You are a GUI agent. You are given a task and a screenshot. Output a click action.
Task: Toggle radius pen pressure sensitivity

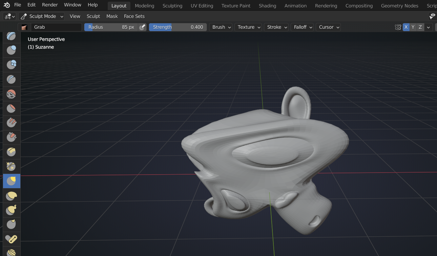tap(142, 27)
